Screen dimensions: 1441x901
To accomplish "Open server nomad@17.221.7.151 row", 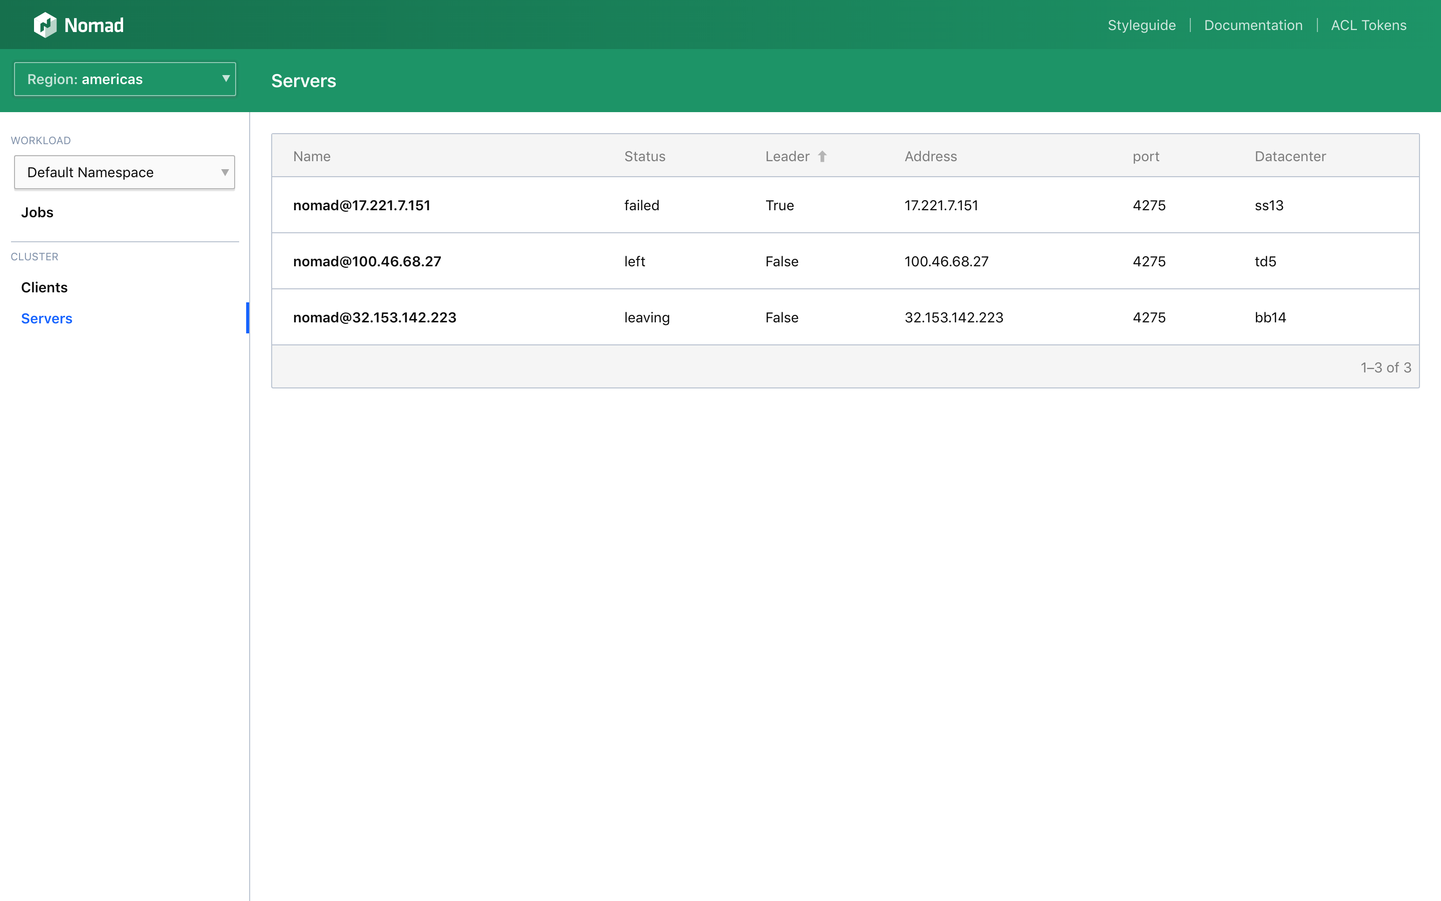I will tap(846, 205).
